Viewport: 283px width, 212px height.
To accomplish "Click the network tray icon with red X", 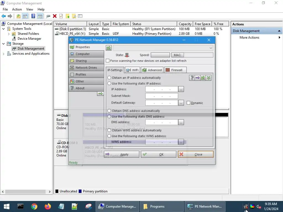I will [246, 206].
